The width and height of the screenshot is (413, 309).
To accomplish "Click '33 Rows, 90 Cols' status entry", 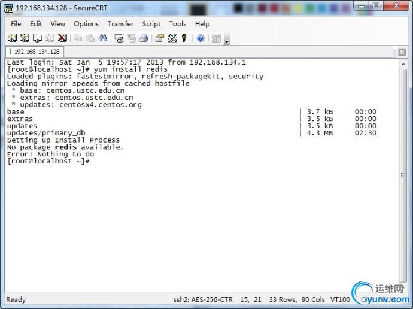I will (296, 299).
